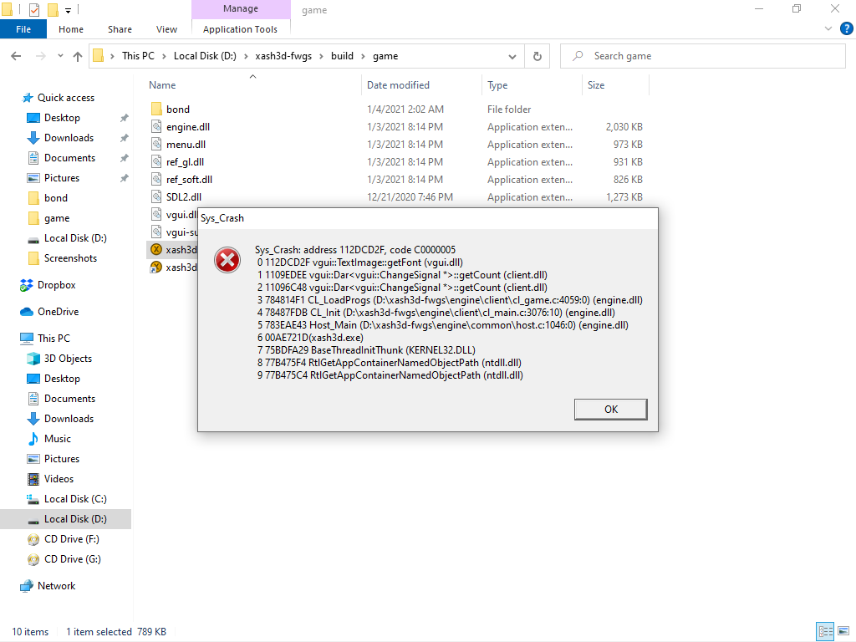
Task: Click the Up one level arrow
Action: [77, 55]
